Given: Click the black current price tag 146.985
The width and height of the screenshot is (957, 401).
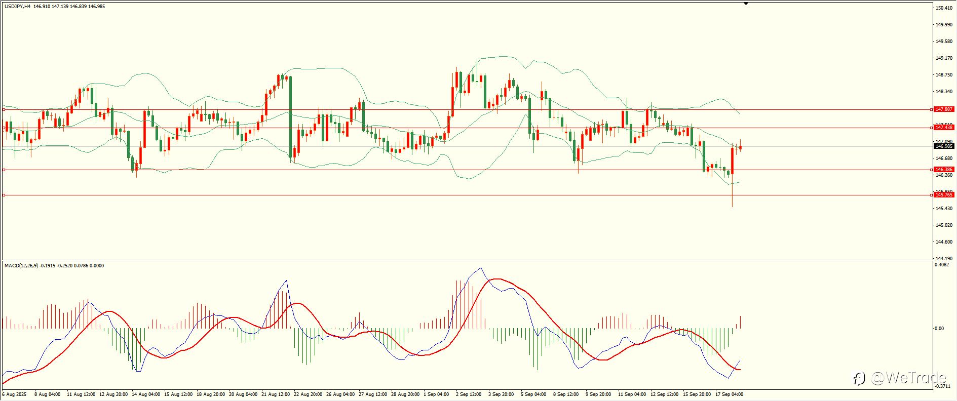Looking at the screenshot, I should tap(944, 146).
